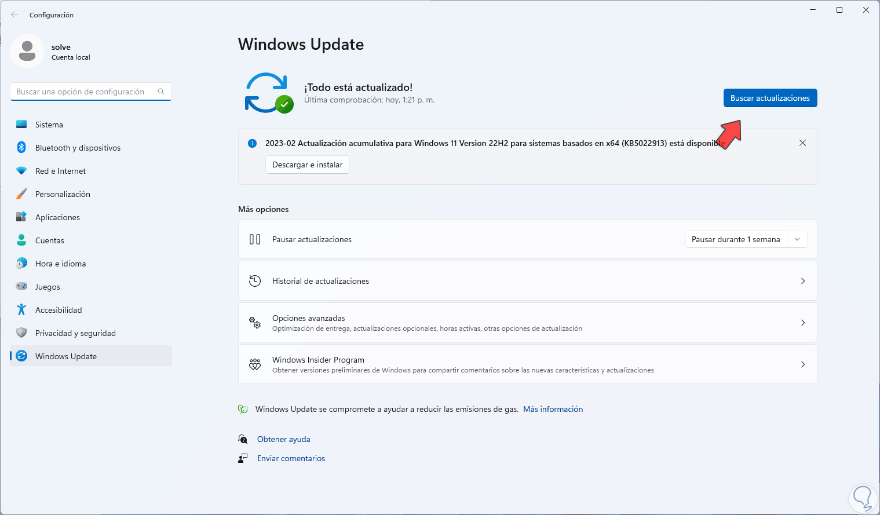This screenshot has width=880, height=515.
Task: Click the Accesibilidad icon in sidebar
Action: coord(21,310)
